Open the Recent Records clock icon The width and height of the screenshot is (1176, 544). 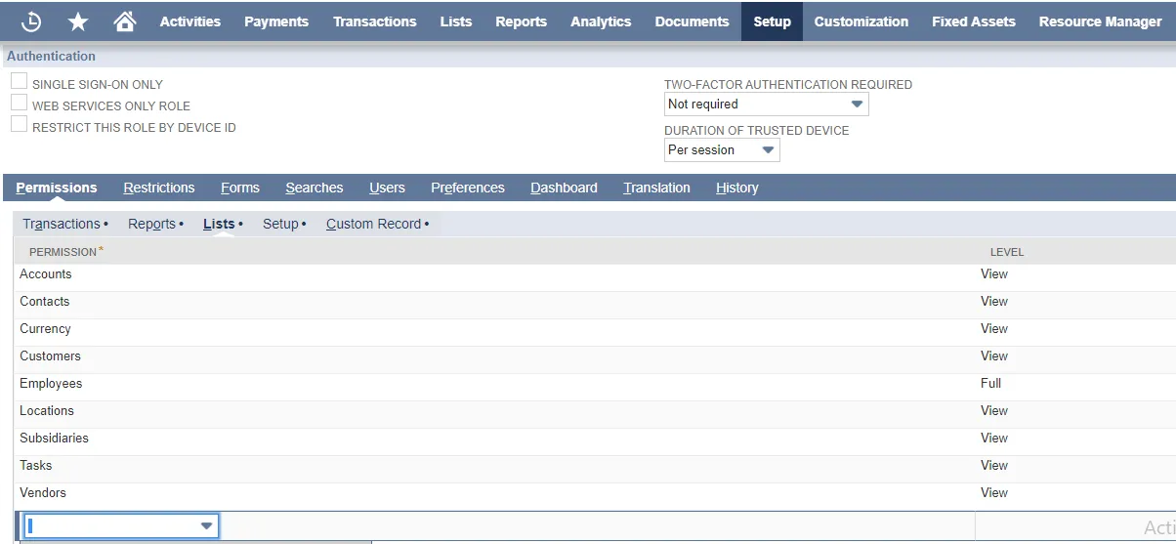[31, 21]
